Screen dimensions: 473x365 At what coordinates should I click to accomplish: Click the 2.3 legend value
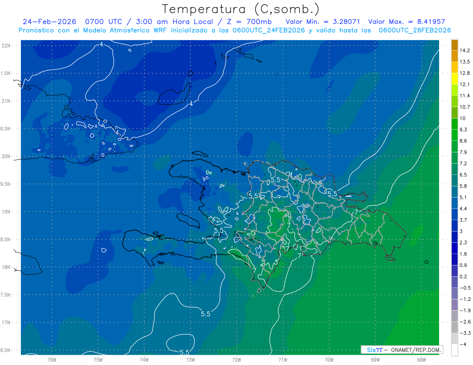coord(463,243)
